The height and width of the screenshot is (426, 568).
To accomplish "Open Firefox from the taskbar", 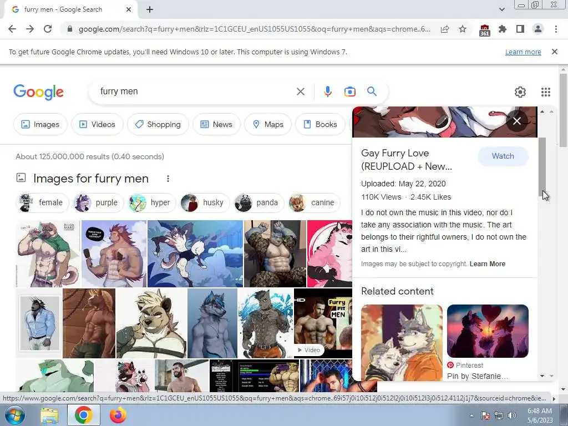I will coord(118,415).
